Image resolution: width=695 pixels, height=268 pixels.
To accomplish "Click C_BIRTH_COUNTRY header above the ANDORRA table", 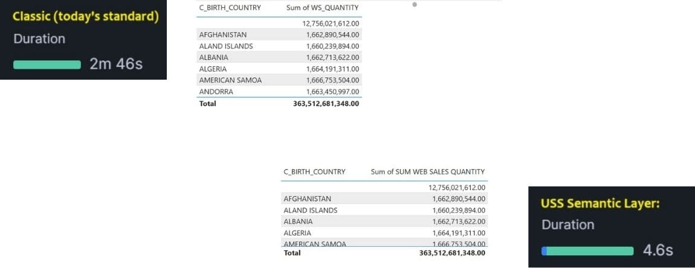I will coord(230,8).
